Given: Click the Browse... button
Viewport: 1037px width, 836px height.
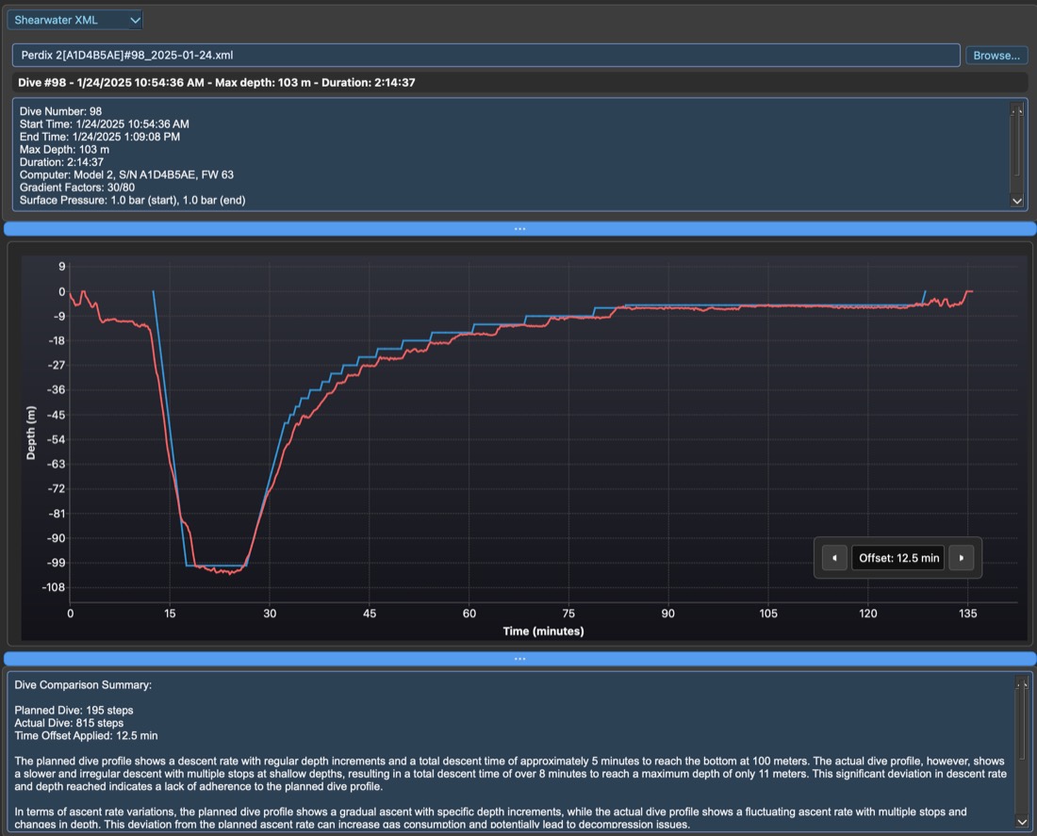Looking at the screenshot, I should [x=996, y=56].
